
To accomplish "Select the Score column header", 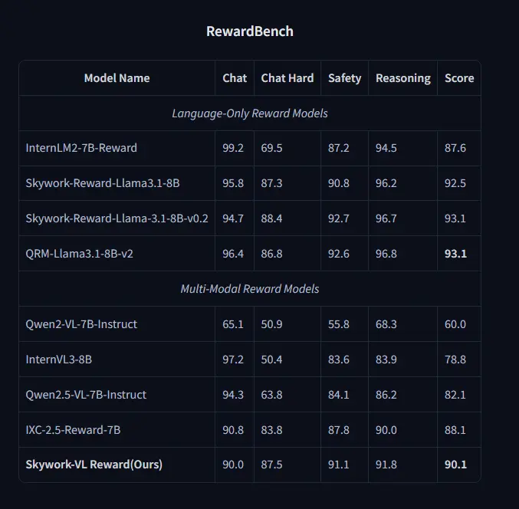I will tap(459, 78).
